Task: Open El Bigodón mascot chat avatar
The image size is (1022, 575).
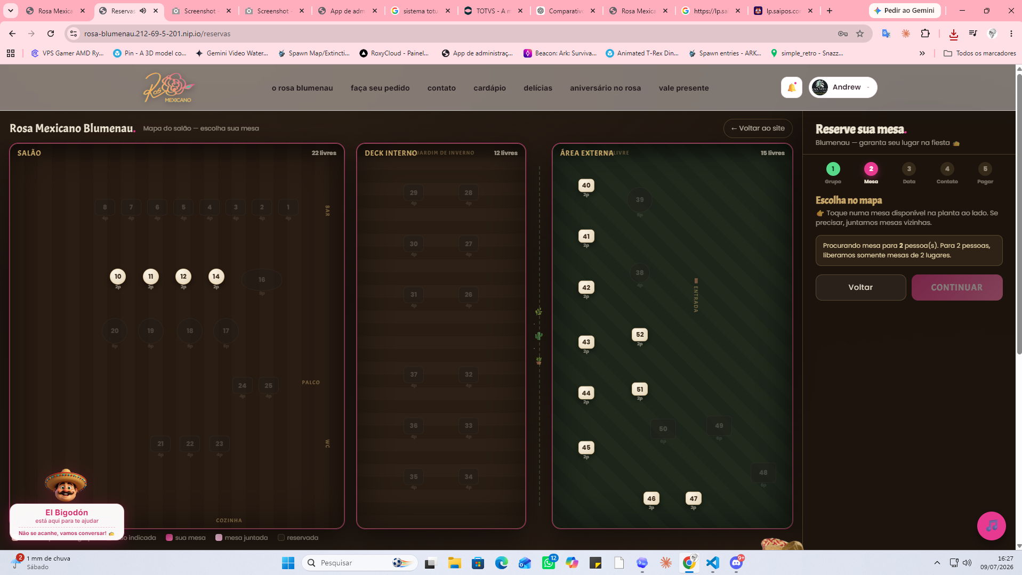Action: click(x=66, y=485)
